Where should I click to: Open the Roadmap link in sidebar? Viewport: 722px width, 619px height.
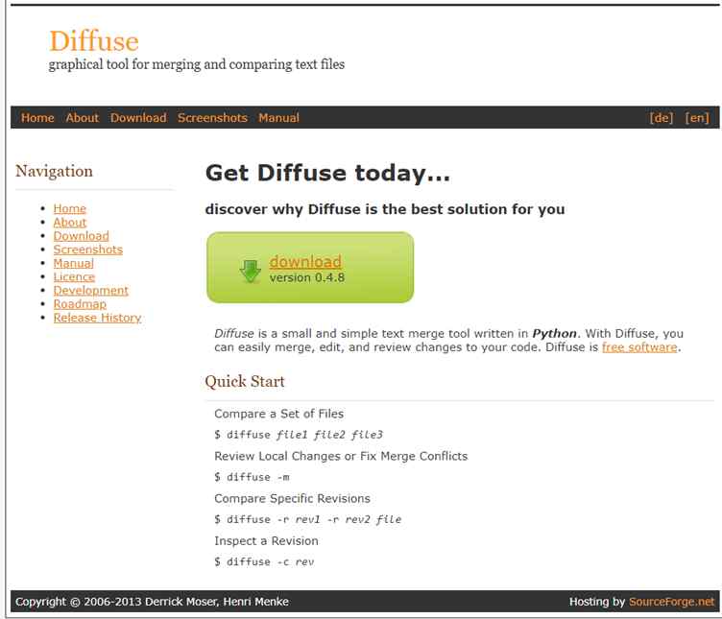pyautogui.click(x=80, y=304)
